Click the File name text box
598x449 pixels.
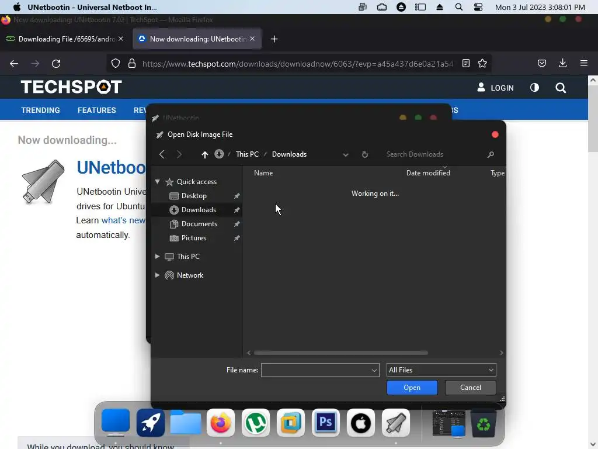(316, 370)
